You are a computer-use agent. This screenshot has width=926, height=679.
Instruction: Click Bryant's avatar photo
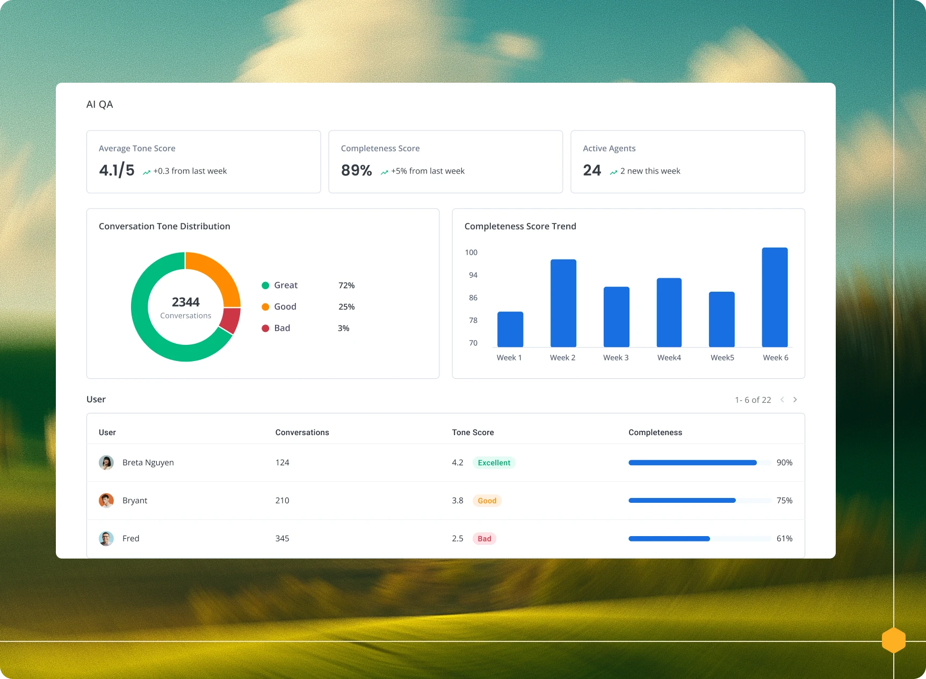(106, 501)
